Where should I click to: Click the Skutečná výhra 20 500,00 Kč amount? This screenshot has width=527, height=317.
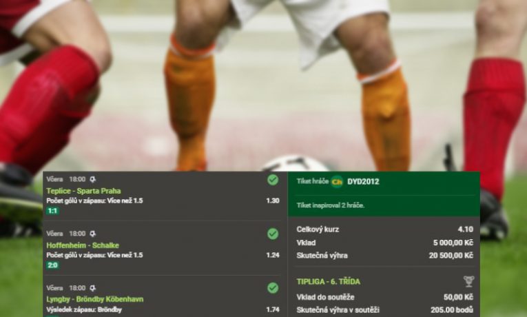click(451, 256)
